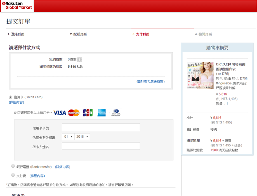The width and height of the screenshot is (257, 196).
Task: Click the VISA card logo
Action: click(x=59, y=113)
